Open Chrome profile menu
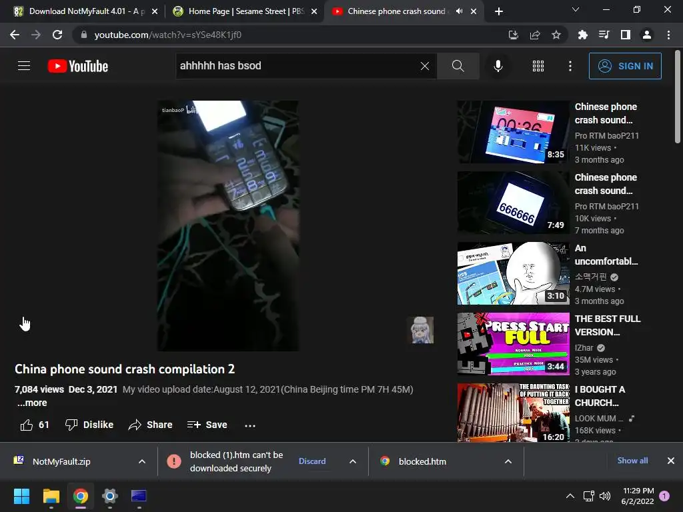 pyautogui.click(x=647, y=35)
